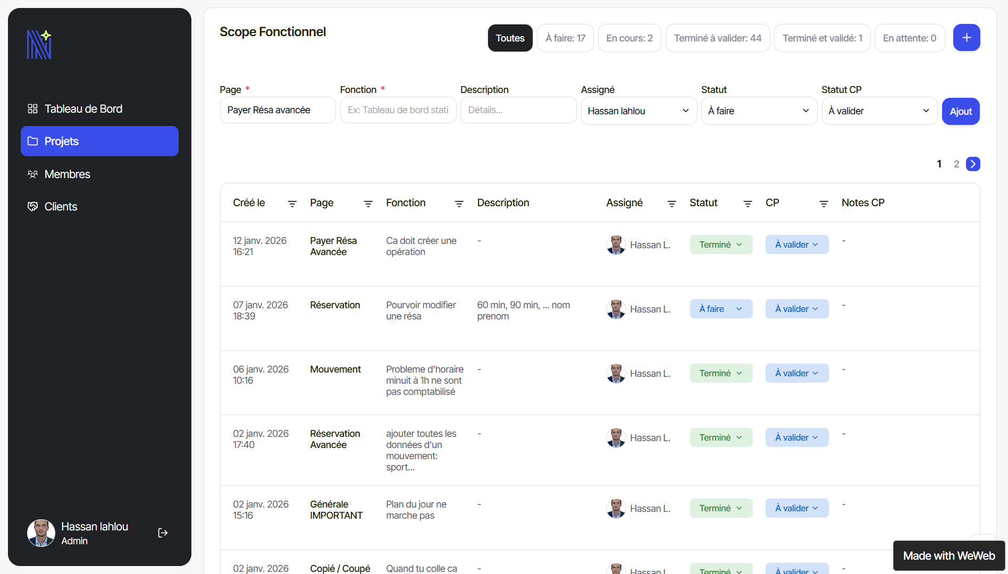
Task: Open the filter icon on the Page column
Action: (x=367, y=204)
